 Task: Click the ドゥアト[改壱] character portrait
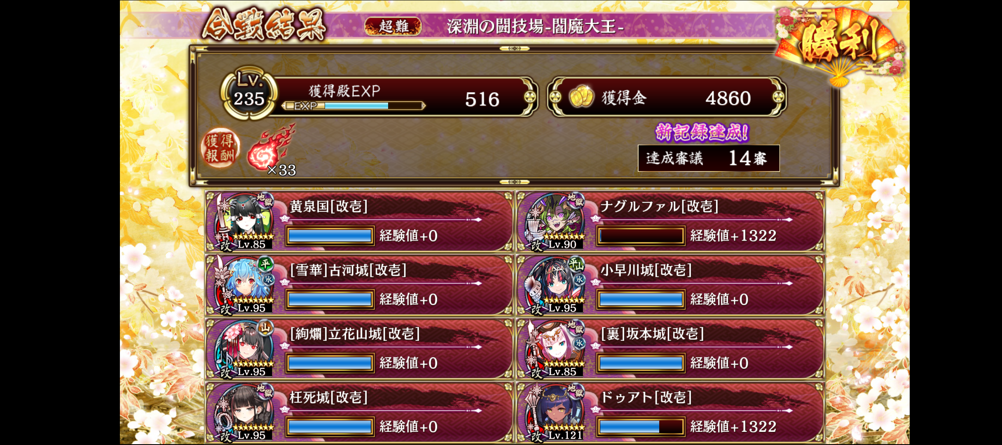[555, 412]
